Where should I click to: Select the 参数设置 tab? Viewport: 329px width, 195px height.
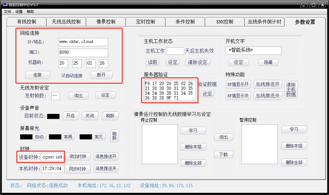click(x=305, y=22)
